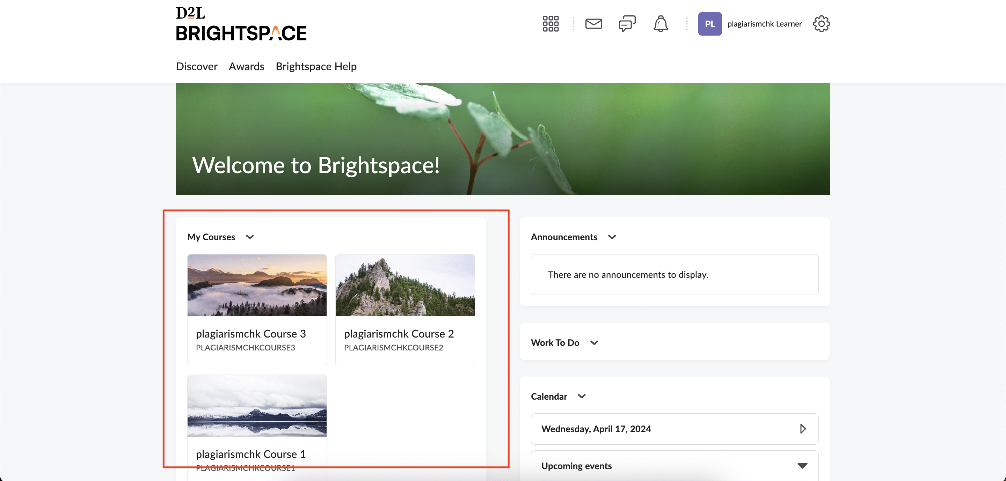This screenshot has width=1006, height=481.
Task: Open the chat/discussions icon
Action: pyautogui.click(x=627, y=23)
